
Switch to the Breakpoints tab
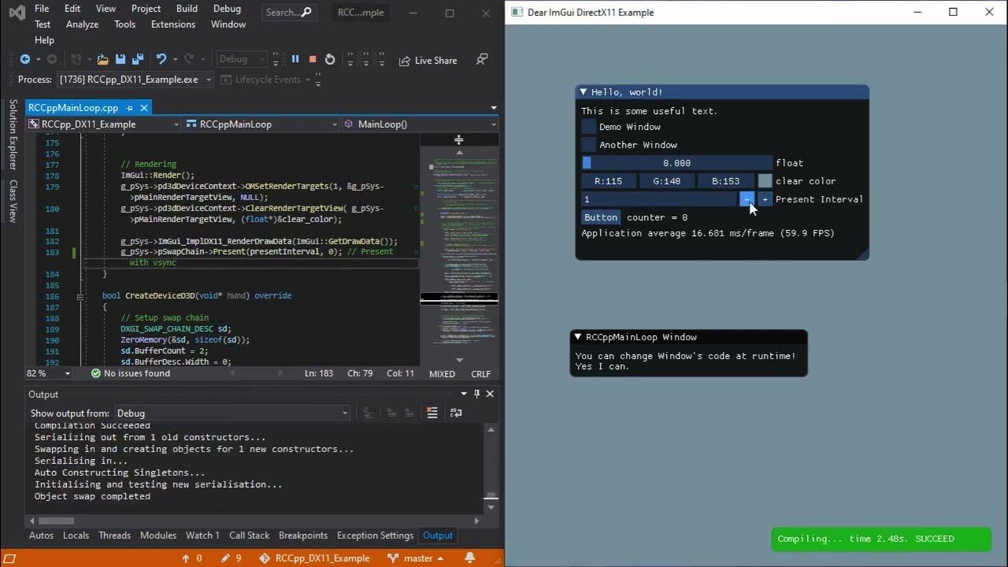pyautogui.click(x=303, y=535)
